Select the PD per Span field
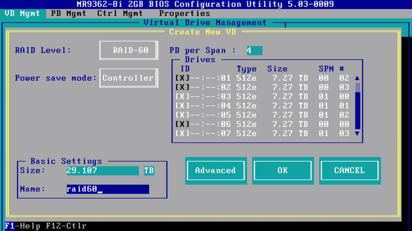This screenshot has height=231, width=412. (254, 51)
